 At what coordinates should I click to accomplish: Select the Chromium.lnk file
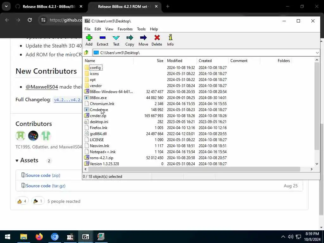(102, 104)
